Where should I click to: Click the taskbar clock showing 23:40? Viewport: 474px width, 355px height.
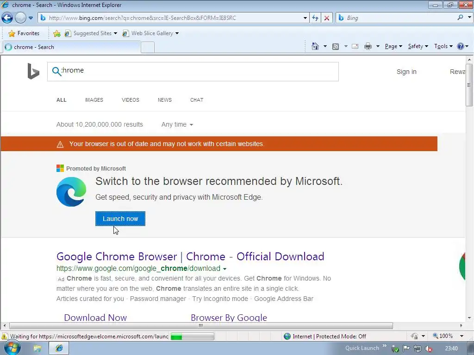pyautogui.click(x=451, y=349)
